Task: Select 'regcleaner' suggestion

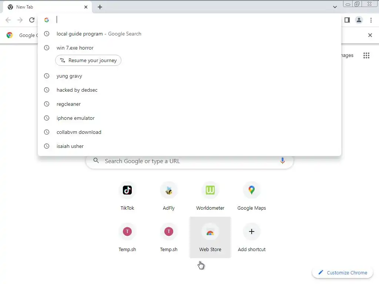Action: click(x=189, y=104)
